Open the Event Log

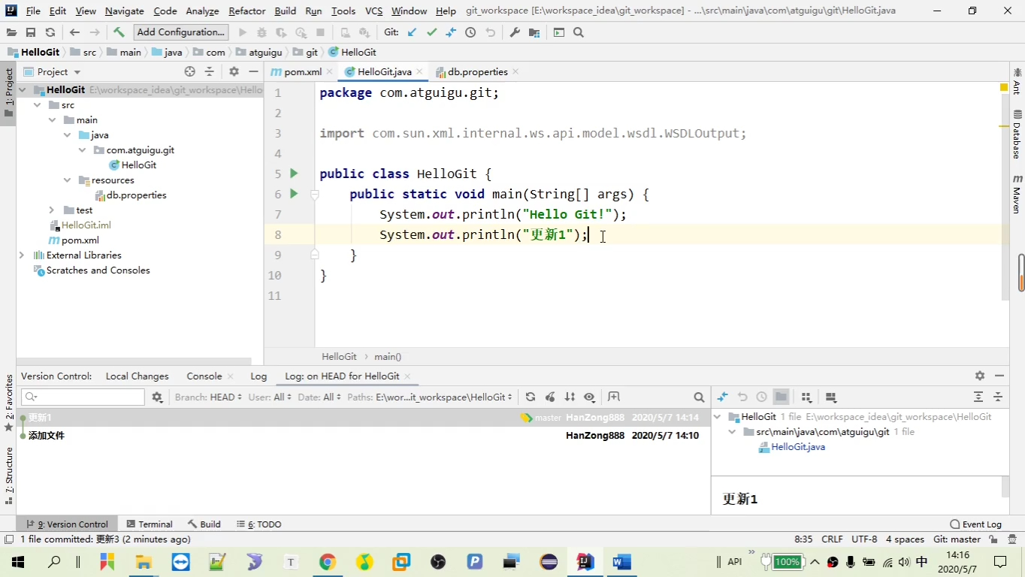975,524
